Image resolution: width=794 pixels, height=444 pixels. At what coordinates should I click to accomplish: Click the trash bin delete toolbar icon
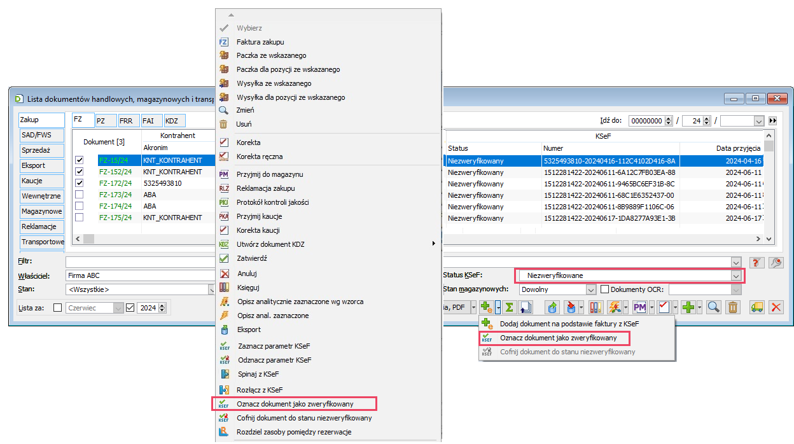pyautogui.click(x=733, y=307)
